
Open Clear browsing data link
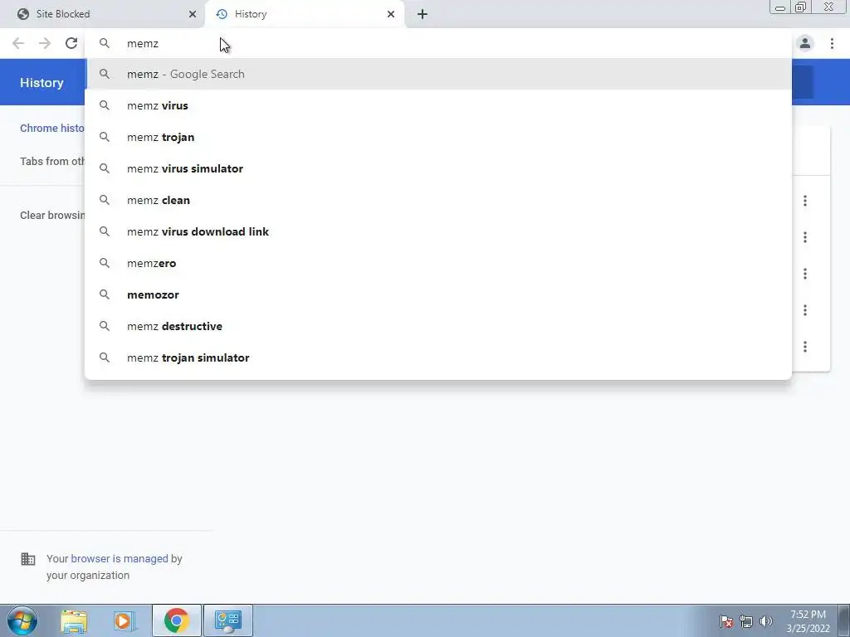(52, 215)
